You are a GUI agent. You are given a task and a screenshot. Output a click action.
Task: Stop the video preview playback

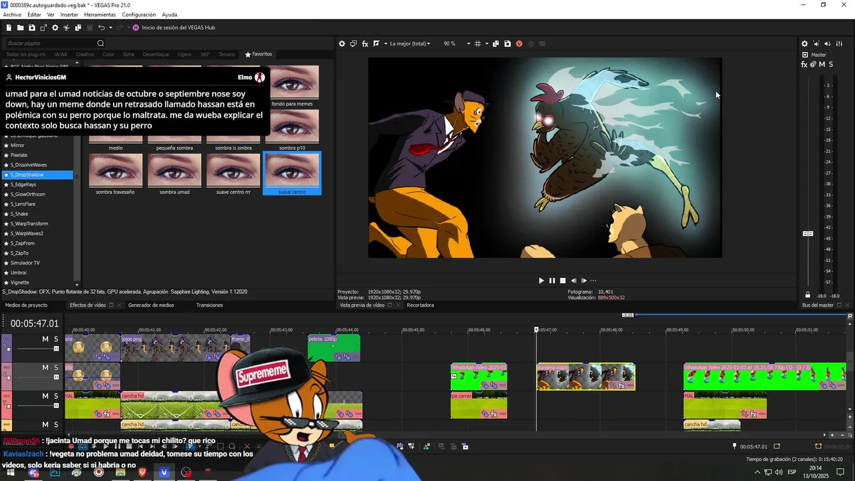(x=562, y=281)
